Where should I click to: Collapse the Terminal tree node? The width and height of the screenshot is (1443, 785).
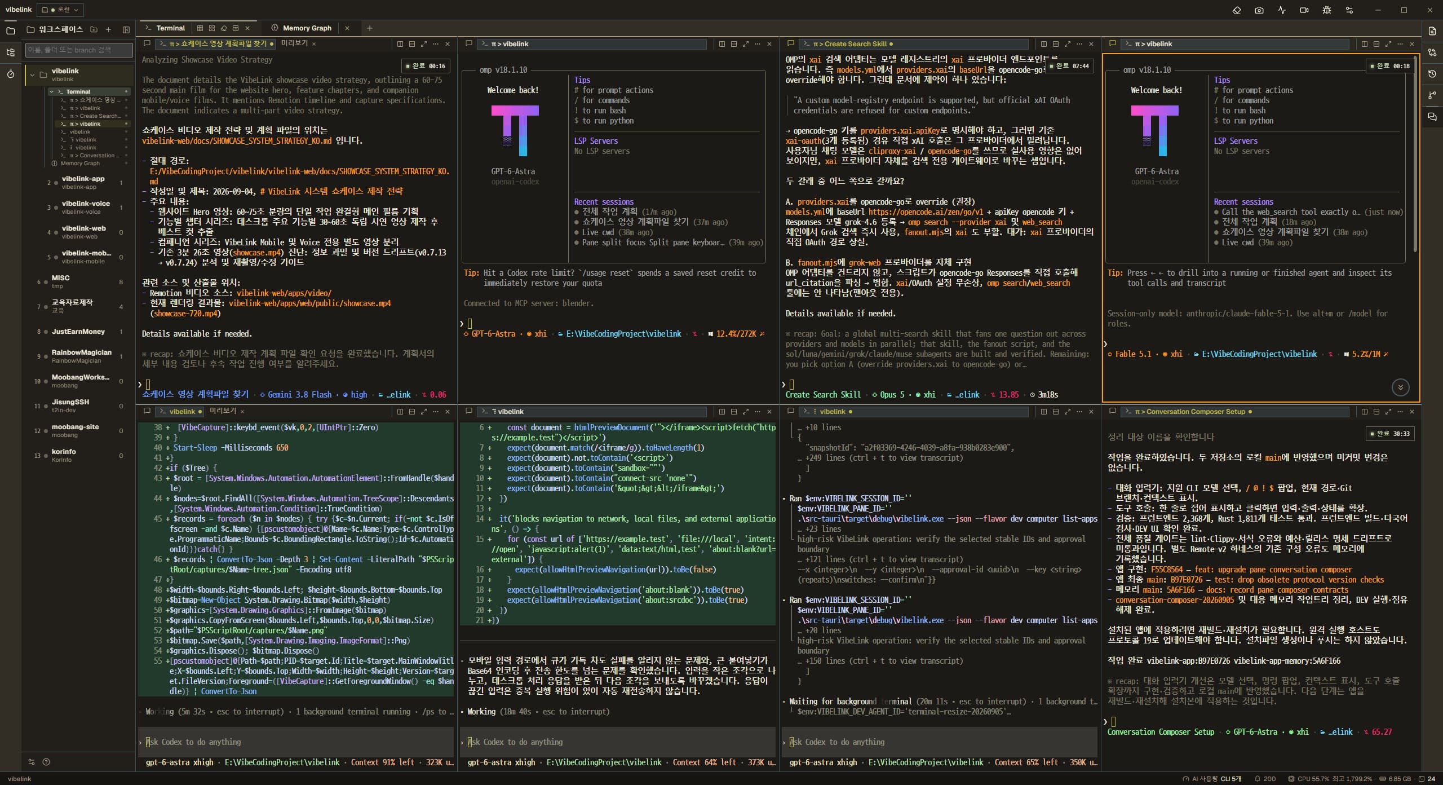tap(52, 91)
